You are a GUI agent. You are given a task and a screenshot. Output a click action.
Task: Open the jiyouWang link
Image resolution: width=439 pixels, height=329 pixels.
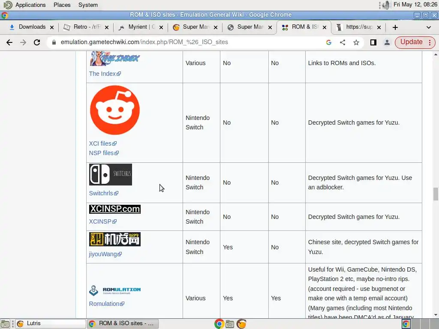click(x=105, y=254)
